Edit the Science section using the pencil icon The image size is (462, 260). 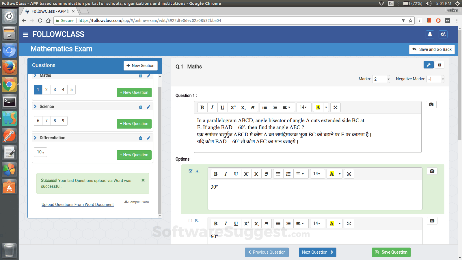coord(148,107)
